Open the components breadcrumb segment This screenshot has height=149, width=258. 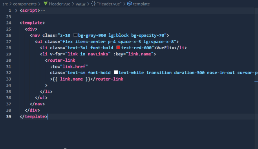(x=25, y=4)
